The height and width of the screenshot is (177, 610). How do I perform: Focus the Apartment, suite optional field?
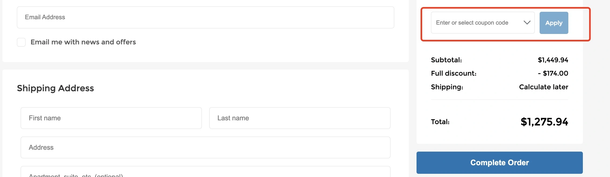click(205, 173)
